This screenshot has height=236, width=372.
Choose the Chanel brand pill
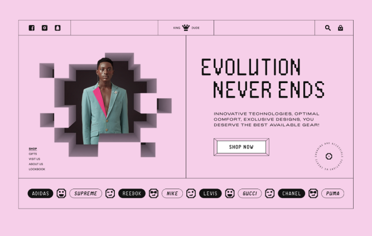click(291, 193)
